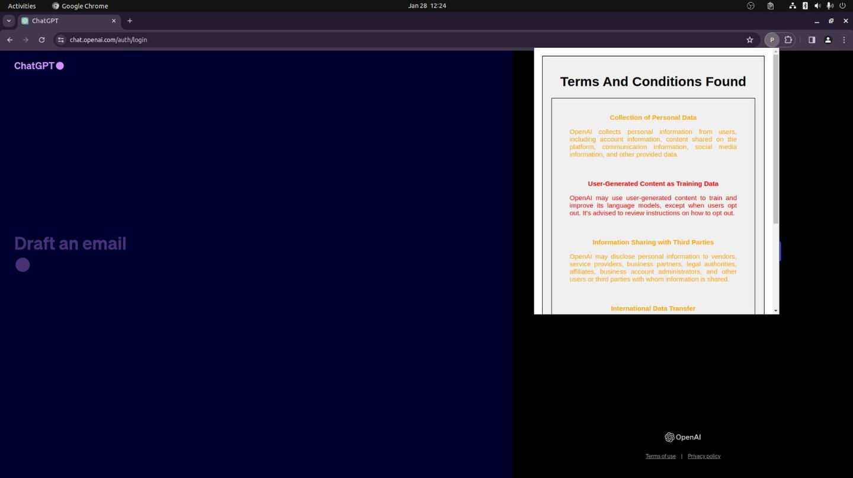
Task: Click the Bluetooth status icon
Action: tap(805, 6)
